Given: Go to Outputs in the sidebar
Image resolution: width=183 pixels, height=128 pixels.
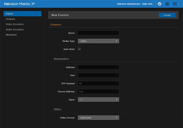Looking at the screenshot, I should pyautogui.click(x=11, y=19).
